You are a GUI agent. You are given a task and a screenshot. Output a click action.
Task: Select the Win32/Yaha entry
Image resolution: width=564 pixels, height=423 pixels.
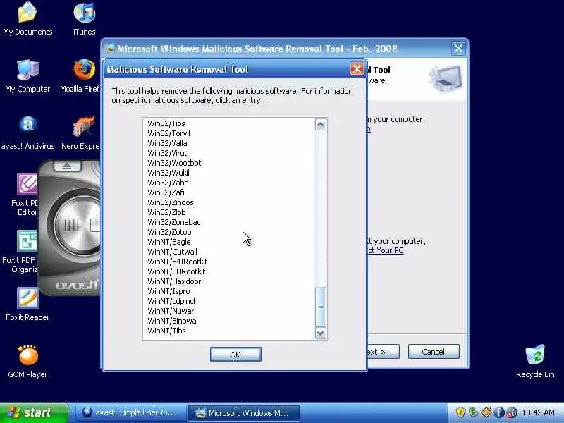point(168,183)
